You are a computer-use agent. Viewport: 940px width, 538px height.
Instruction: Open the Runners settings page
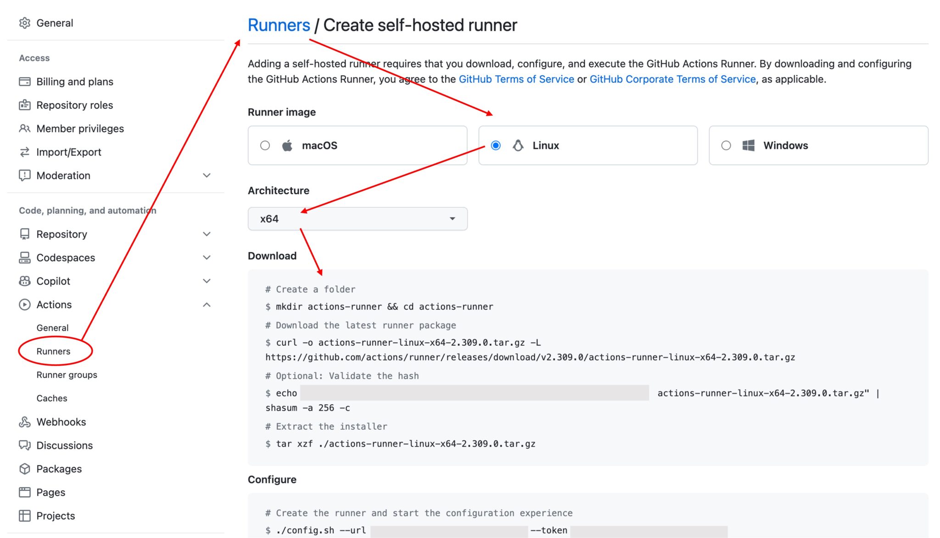coord(53,351)
